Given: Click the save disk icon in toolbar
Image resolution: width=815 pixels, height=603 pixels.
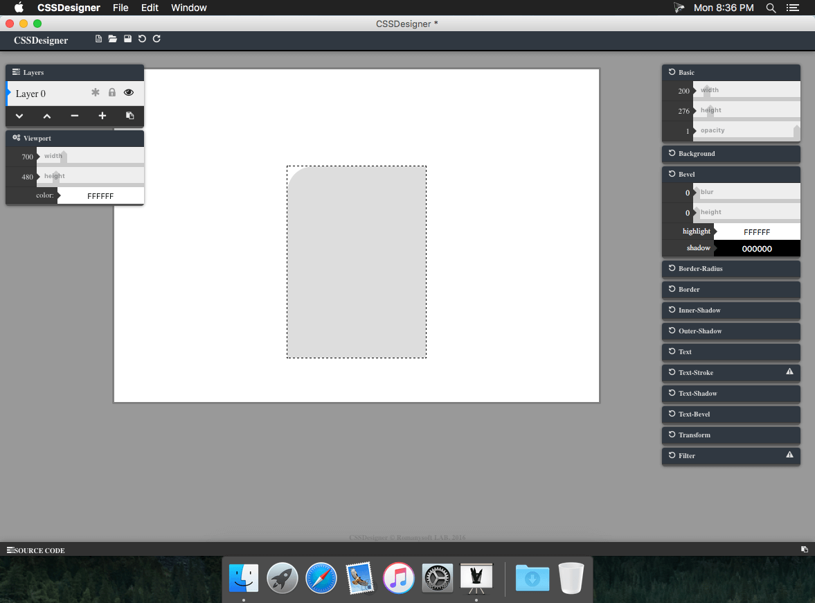Looking at the screenshot, I should 127,39.
